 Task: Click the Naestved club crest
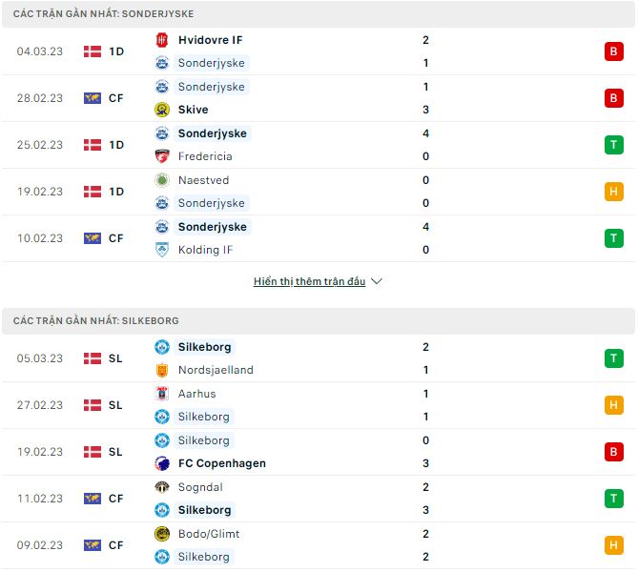pos(161,180)
